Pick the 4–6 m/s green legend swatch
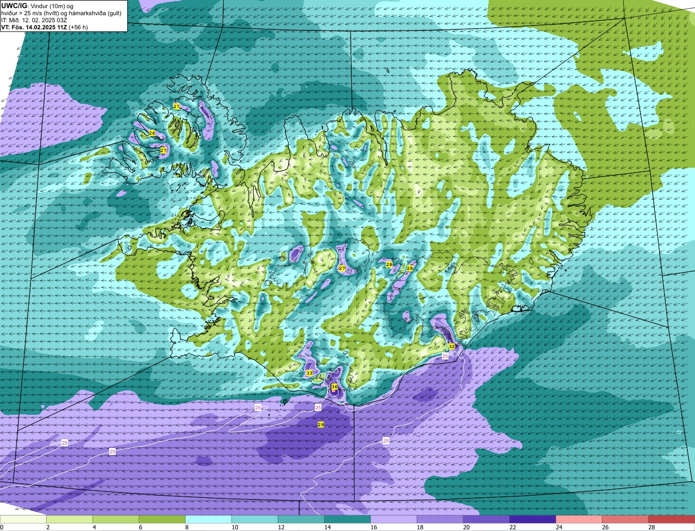Image resolution: width=695 pixels, height=531 pixels. [x=116, y=520]
